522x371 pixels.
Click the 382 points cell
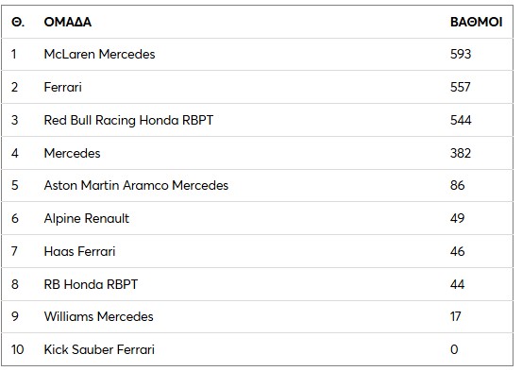(461, 153)
